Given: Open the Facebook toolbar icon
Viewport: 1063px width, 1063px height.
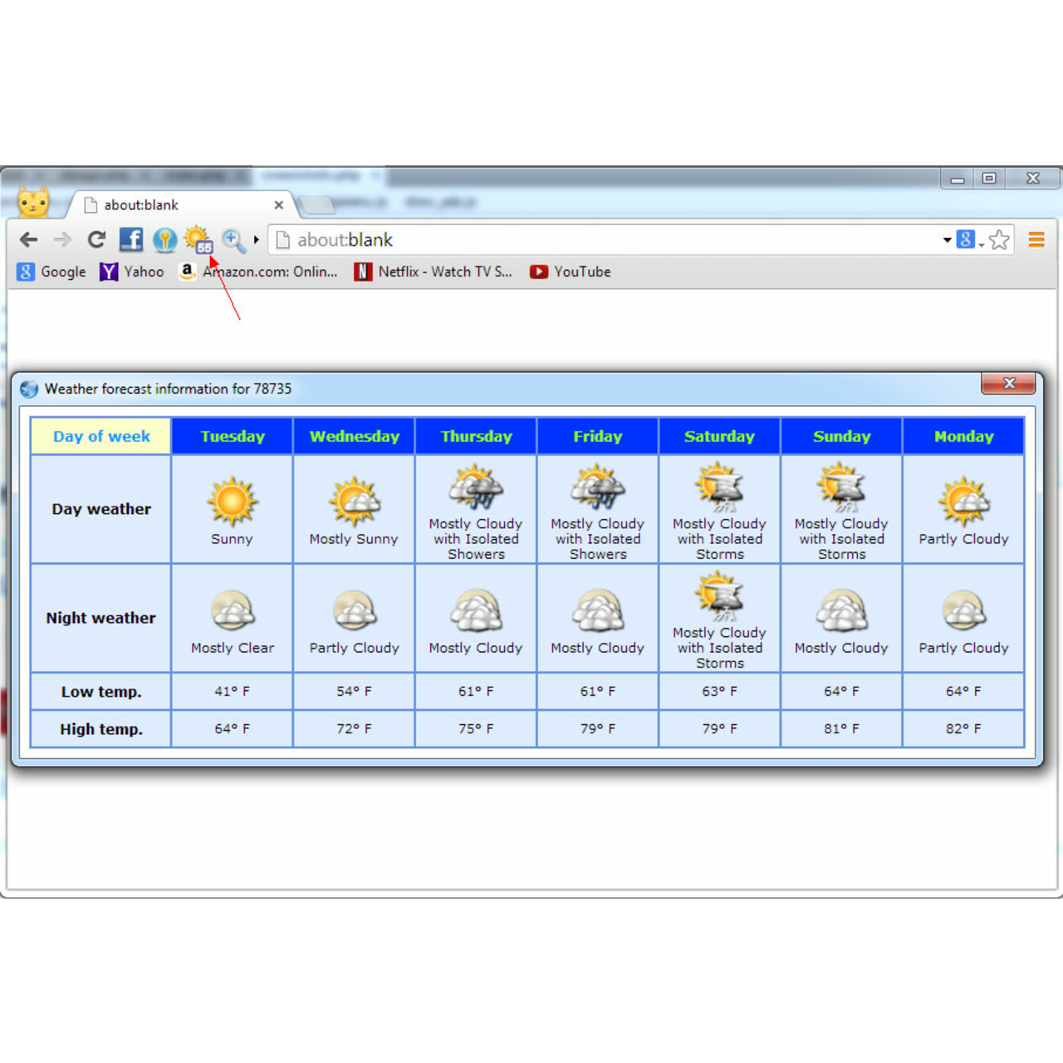Looking at the screenshot, I should click(x=131, y=240).
